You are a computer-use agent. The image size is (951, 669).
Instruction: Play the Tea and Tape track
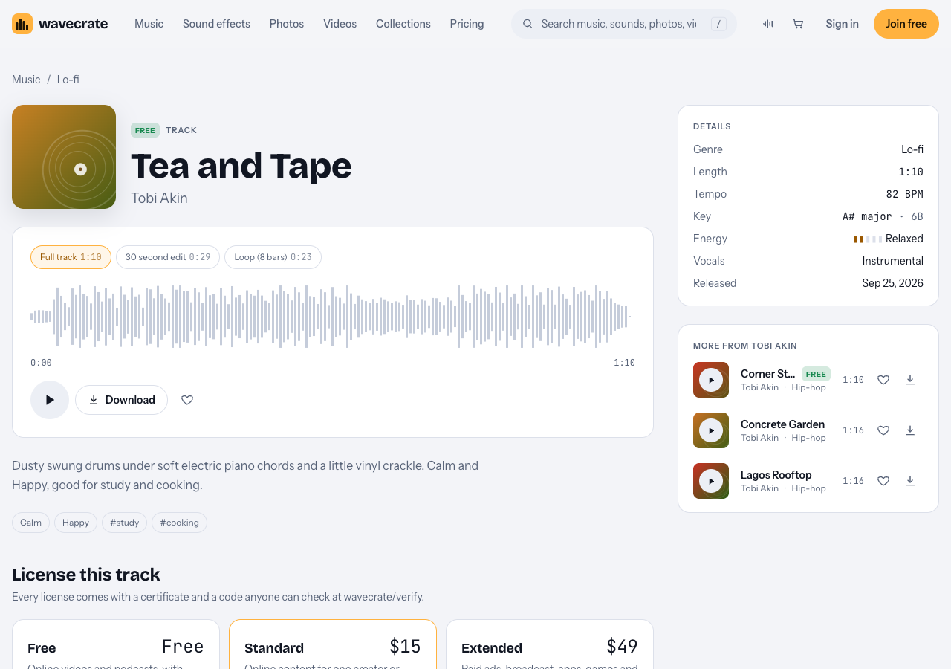pos(50,400)
